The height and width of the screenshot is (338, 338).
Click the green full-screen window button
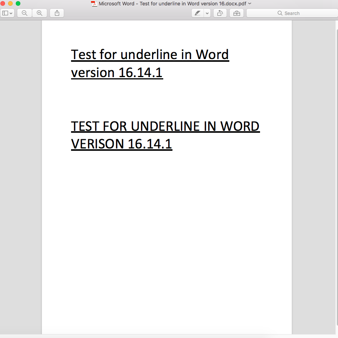pyautogui.click(x=18, y=3)
